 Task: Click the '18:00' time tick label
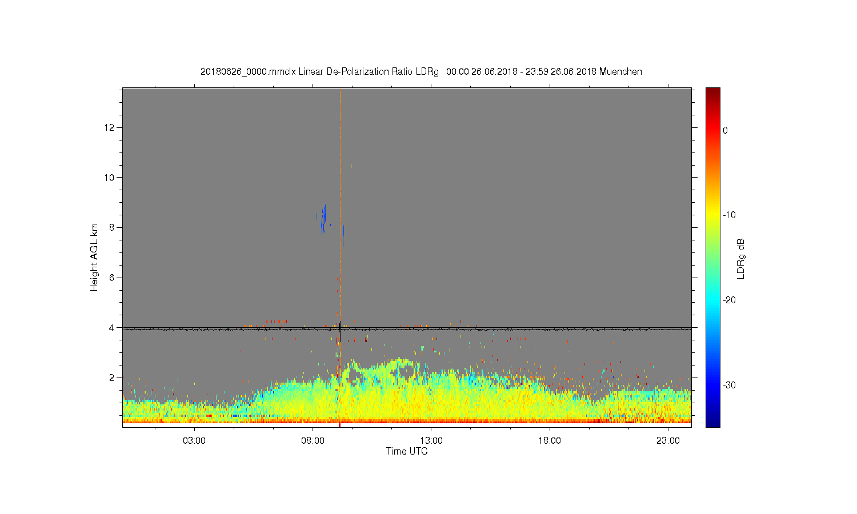[x=550, y=441]
